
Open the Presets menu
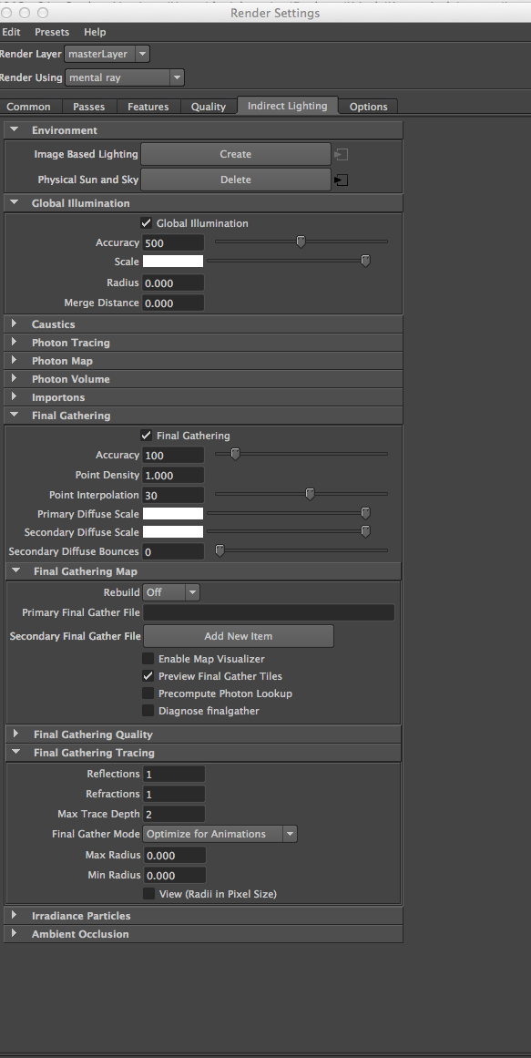tap(52, 32)
